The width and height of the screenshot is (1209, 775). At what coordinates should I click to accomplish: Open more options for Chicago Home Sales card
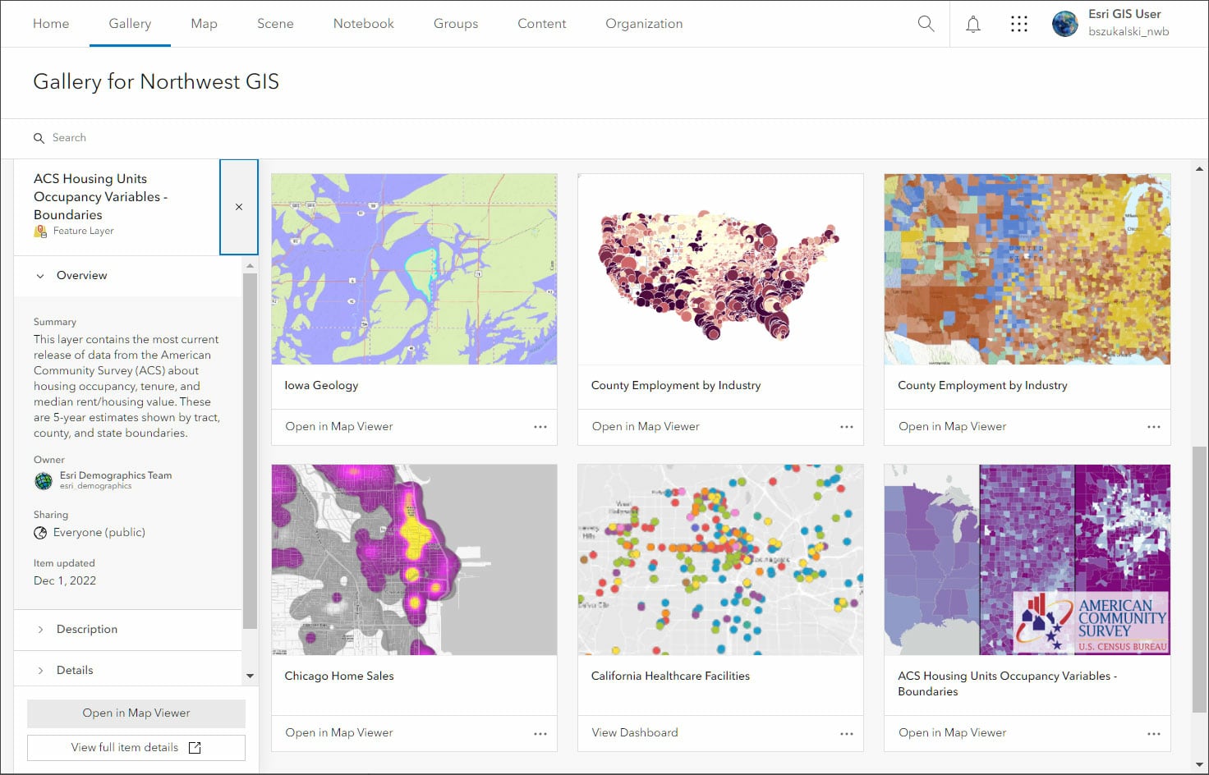[x=540, y=733]
